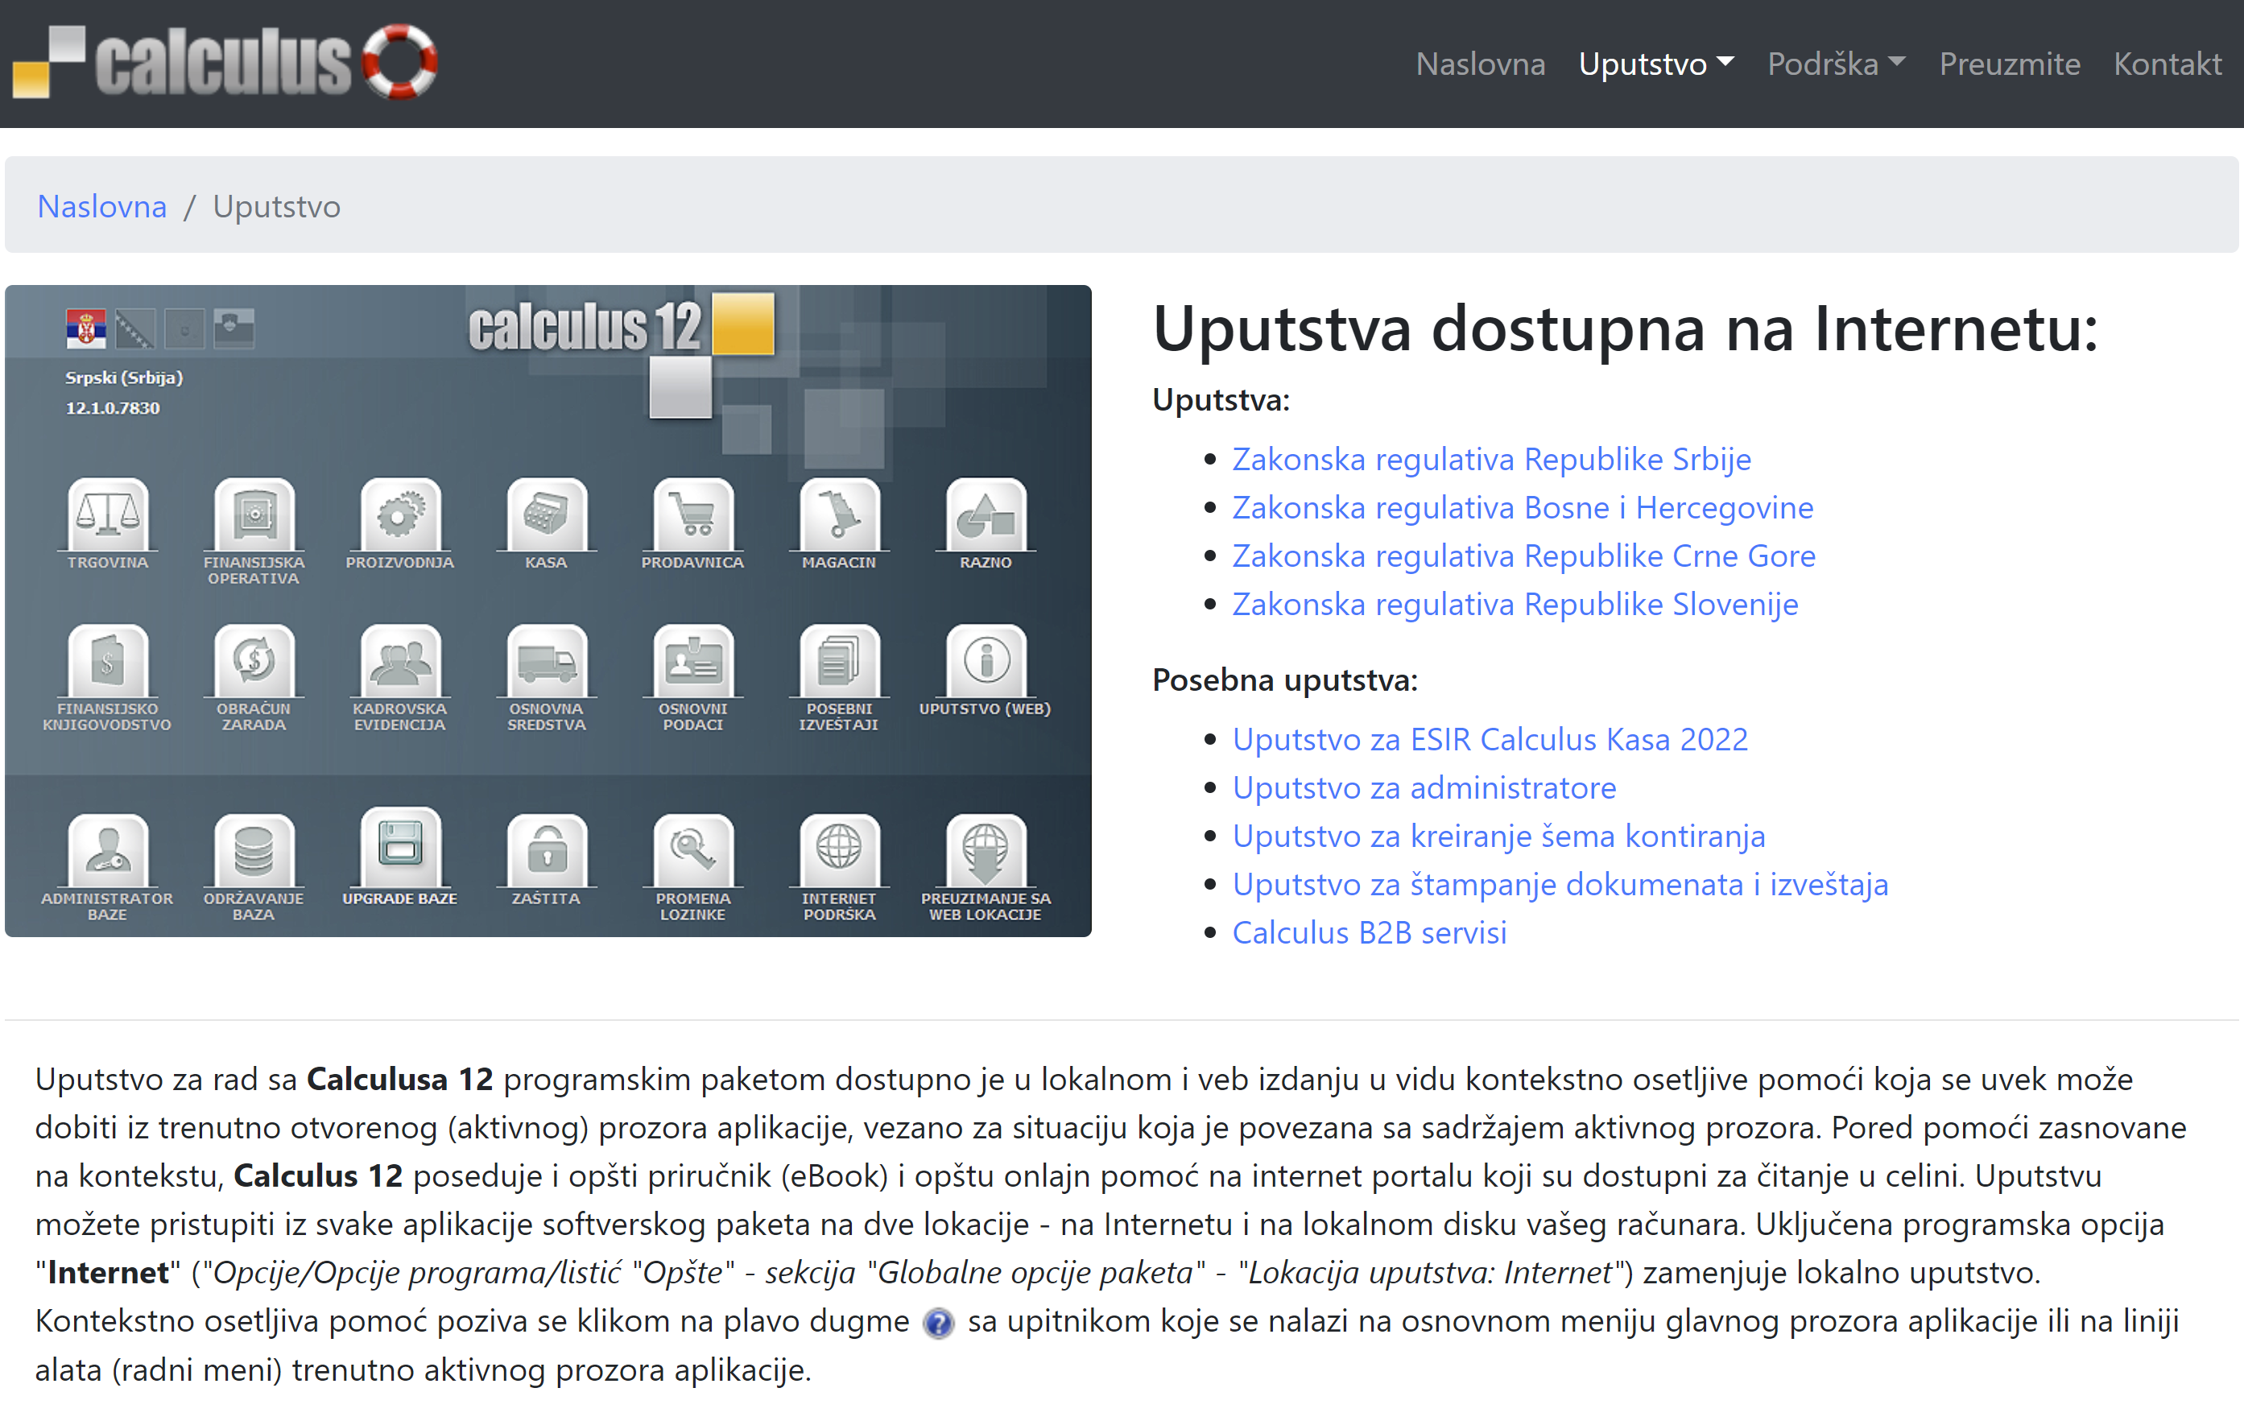The image size is (2244, 1421).
Task: Go to Naslovna in the navbar
Action: 1481,64
